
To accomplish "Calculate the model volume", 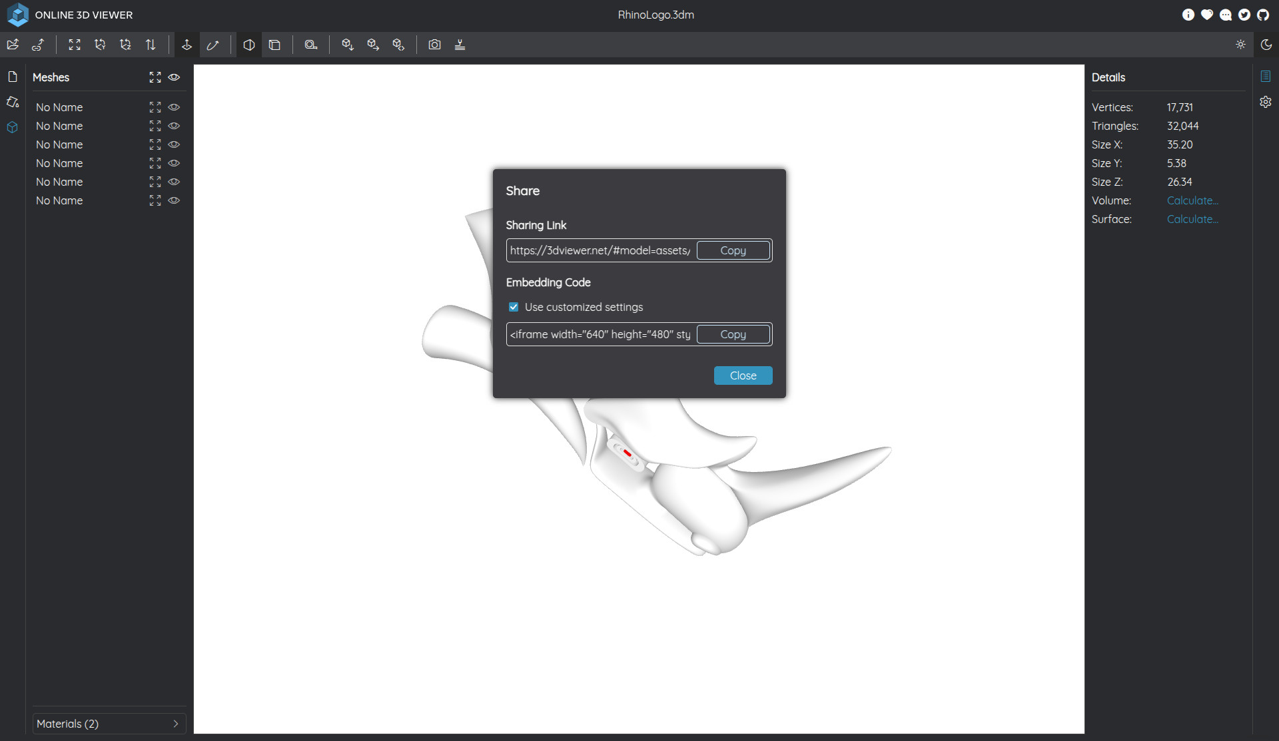I will (1192, 200).
